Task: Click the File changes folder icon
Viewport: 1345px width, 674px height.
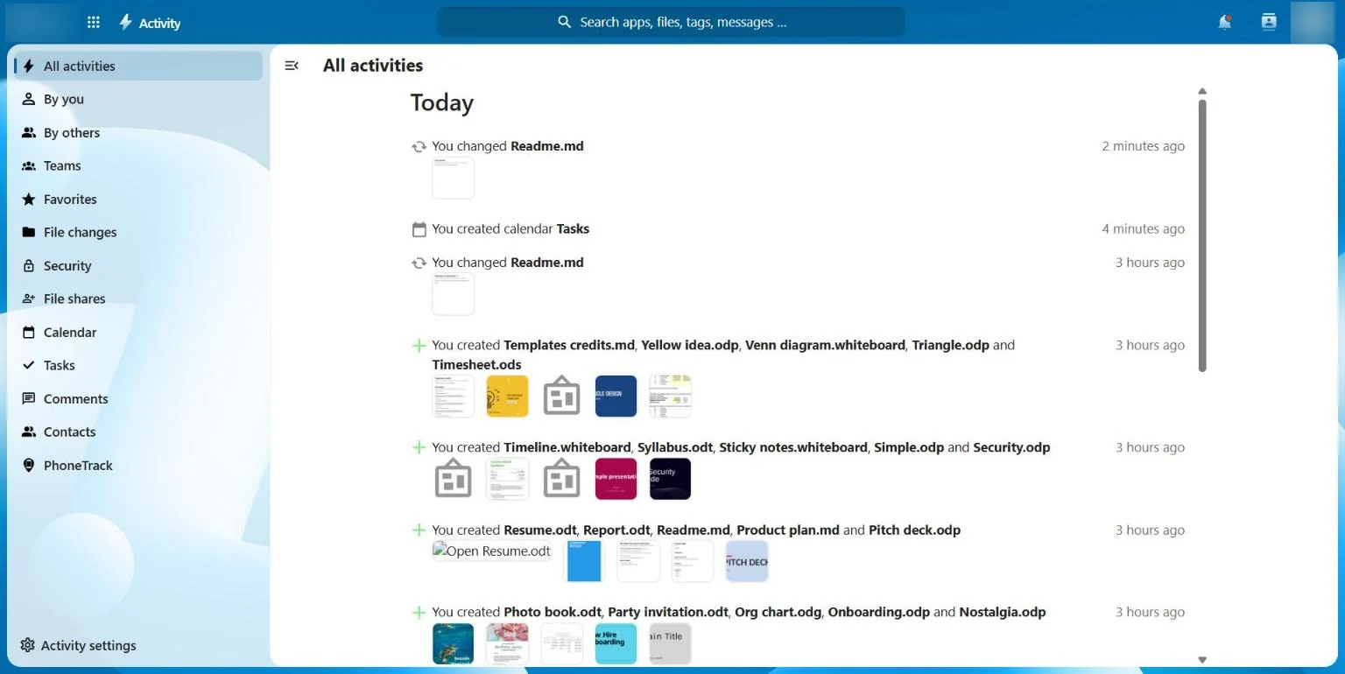Action: tap(29, 233)
